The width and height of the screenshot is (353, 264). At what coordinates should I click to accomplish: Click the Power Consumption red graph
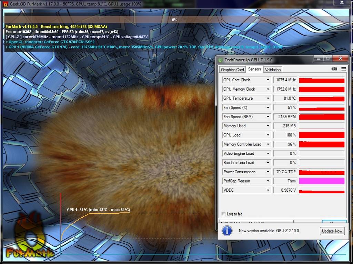click(322, 172)
